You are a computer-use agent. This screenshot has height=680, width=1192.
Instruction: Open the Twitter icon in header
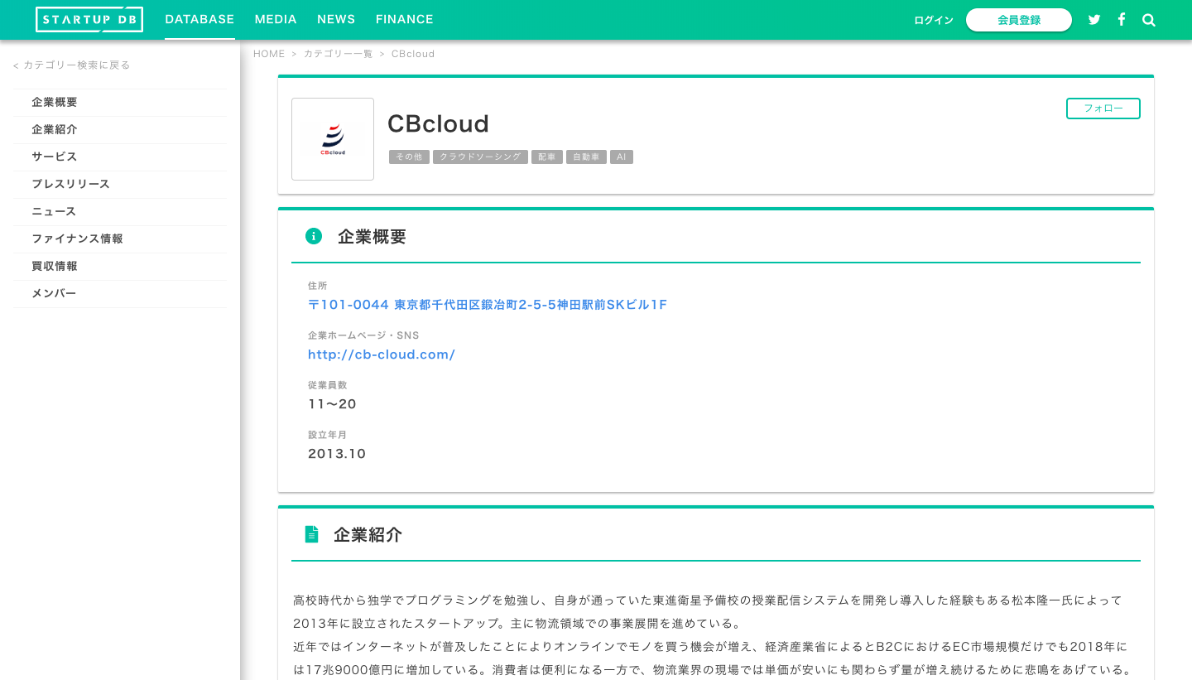pyautogui.click(x=1094, y=20)
